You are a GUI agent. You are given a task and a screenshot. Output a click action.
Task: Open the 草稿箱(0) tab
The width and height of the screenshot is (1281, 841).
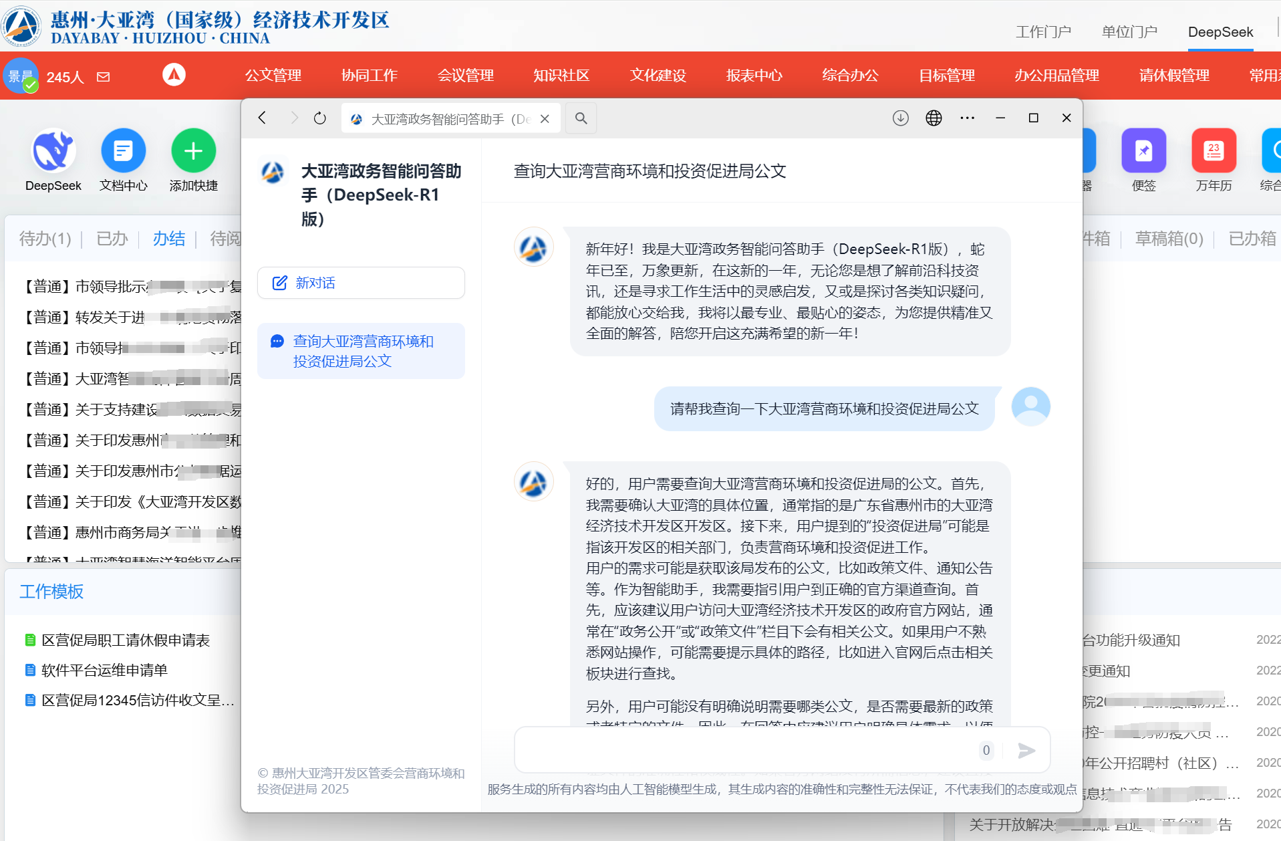[1169, 239]
